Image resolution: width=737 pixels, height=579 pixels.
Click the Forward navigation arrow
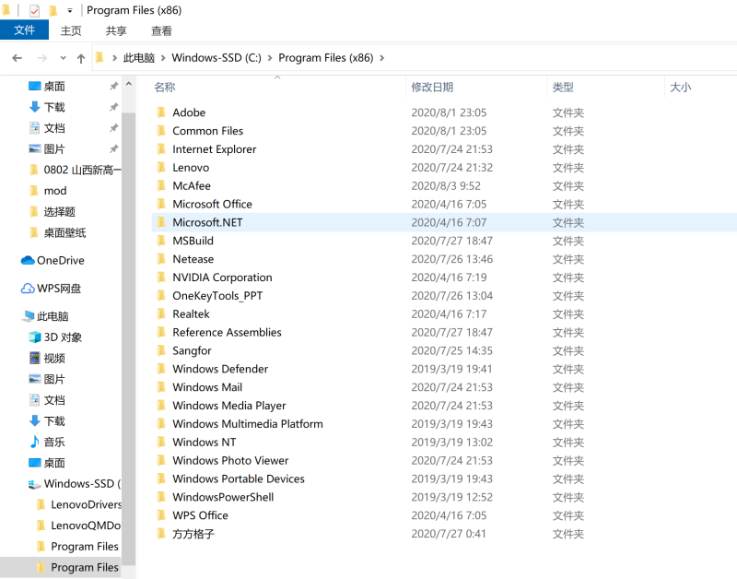pos(41,58)
